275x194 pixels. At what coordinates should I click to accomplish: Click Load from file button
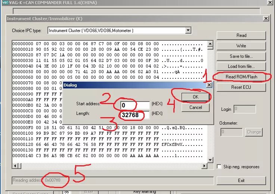pyautogui.click(x=241, y=66)
